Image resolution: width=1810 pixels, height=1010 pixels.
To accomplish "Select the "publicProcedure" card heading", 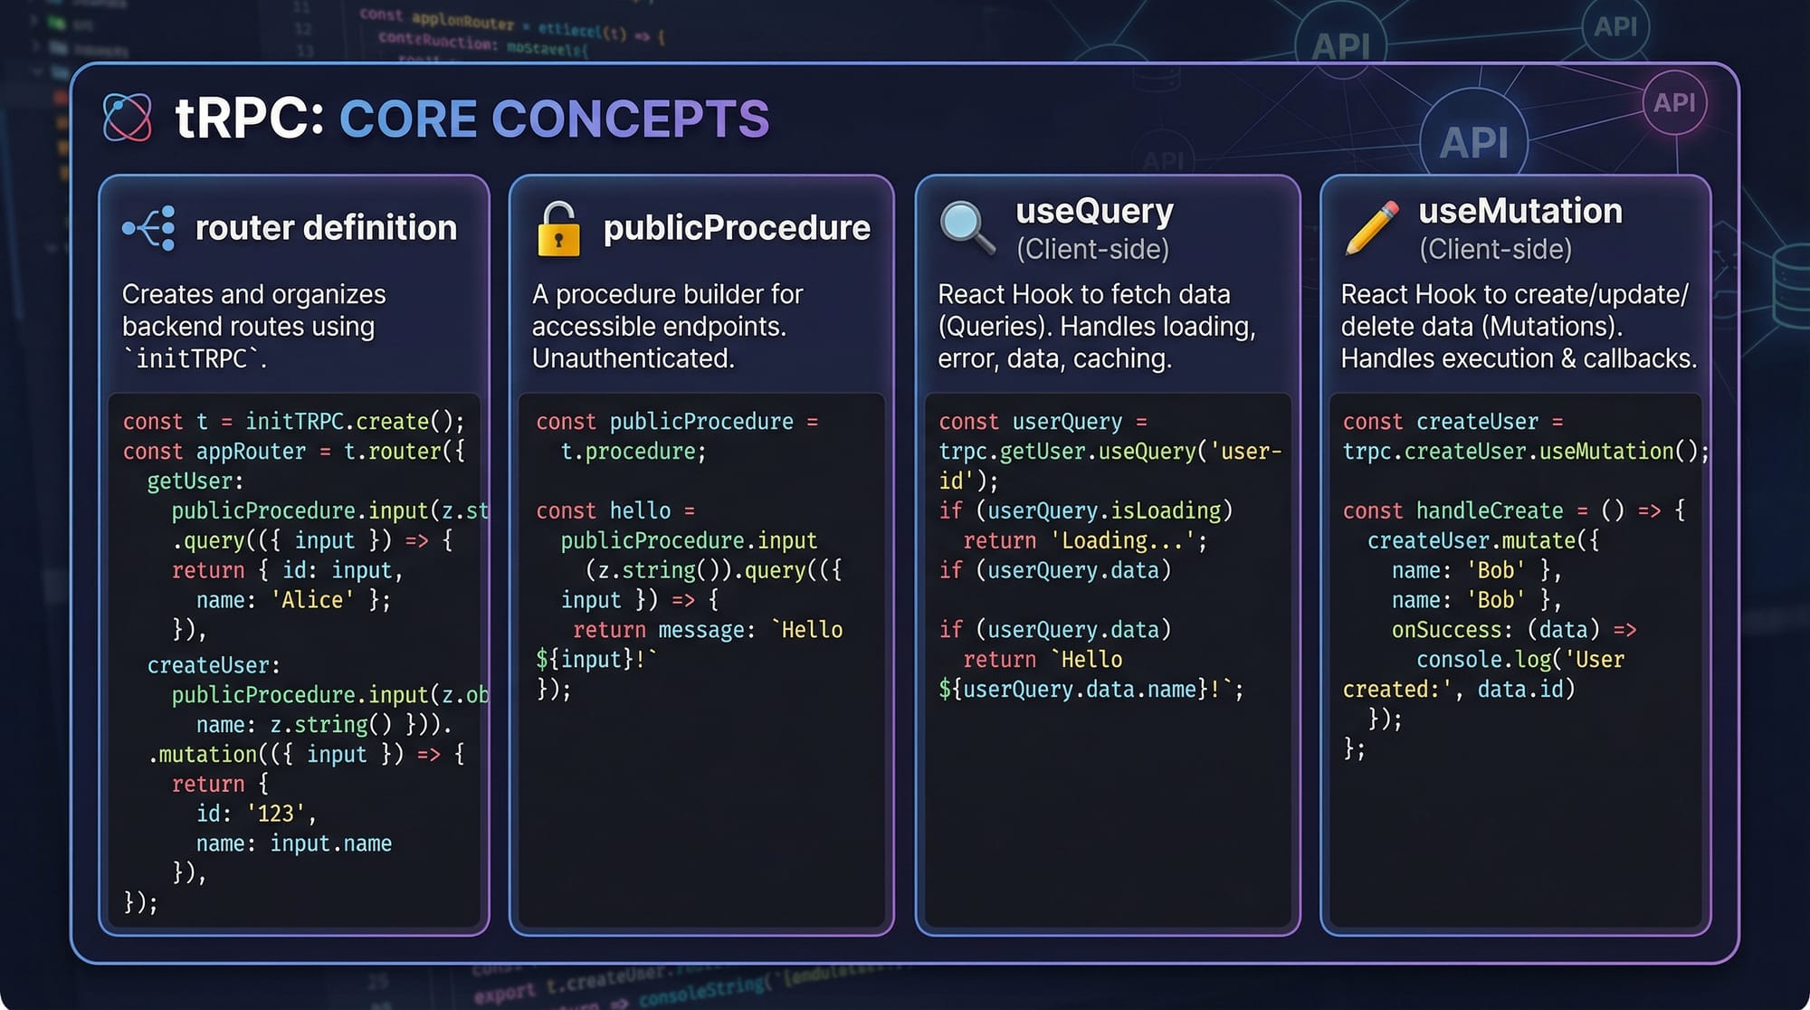I will (737, 228).
